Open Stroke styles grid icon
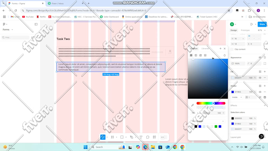Image resolution: width=268 pixels, height=151 pixels. point(260,86)
